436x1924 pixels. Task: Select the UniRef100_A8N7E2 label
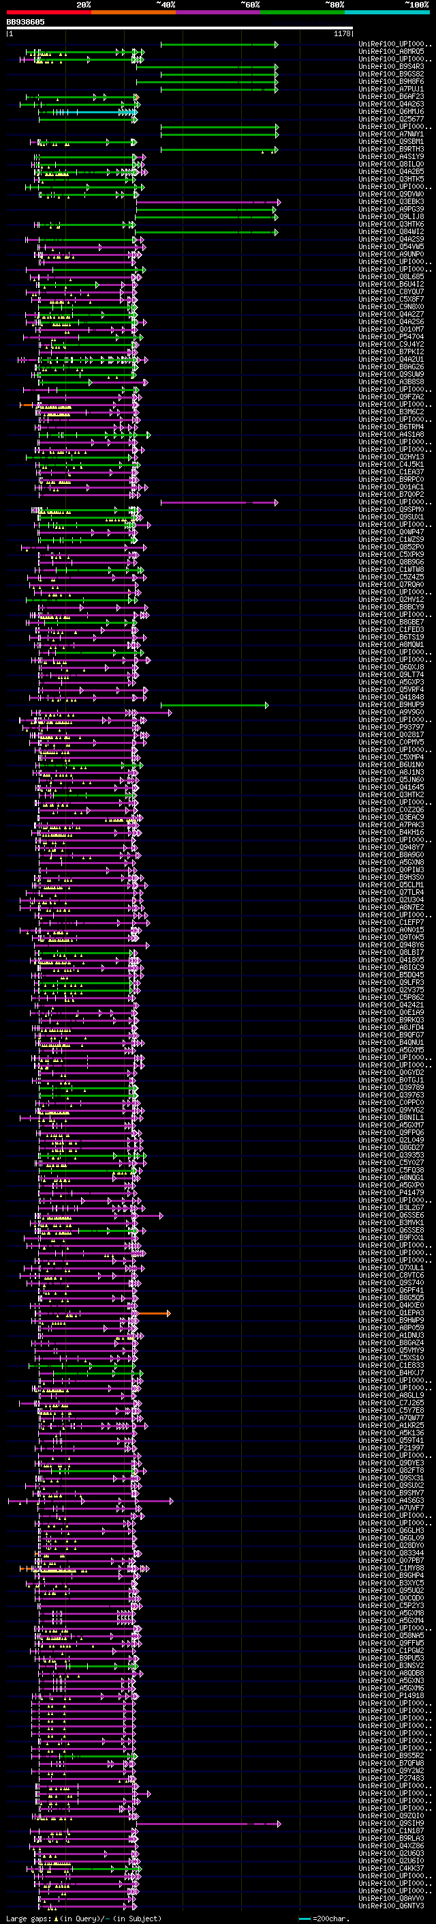[391, 908]
